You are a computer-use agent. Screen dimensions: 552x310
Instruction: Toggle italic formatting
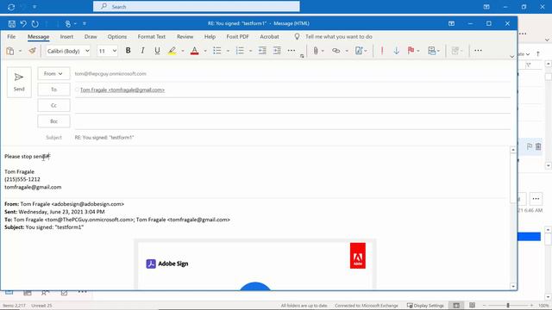[x=142, y=51]
